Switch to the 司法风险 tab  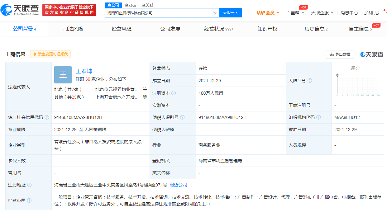pyautogui.click(x=73, y=29)
